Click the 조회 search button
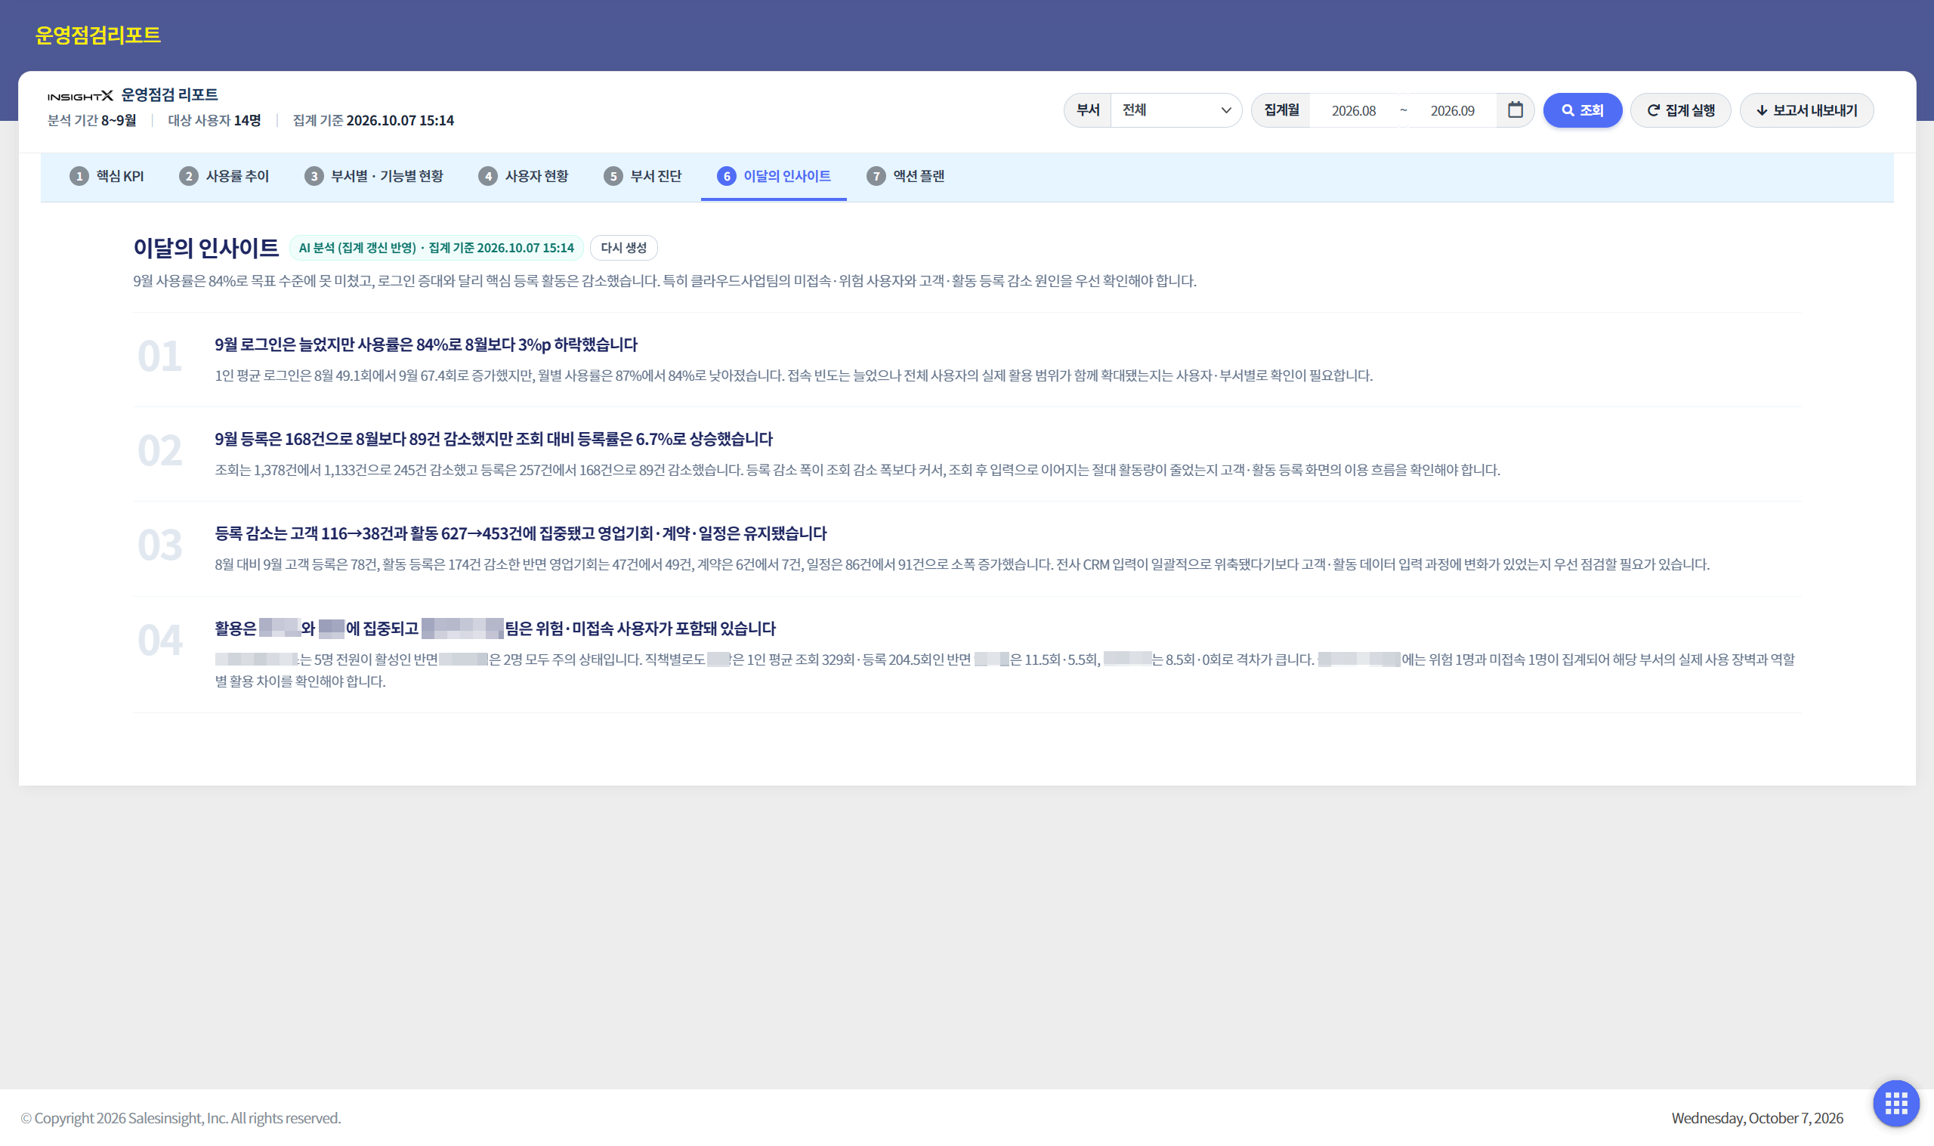This screenshot has height=1146, width=1934. point(1582,110)
